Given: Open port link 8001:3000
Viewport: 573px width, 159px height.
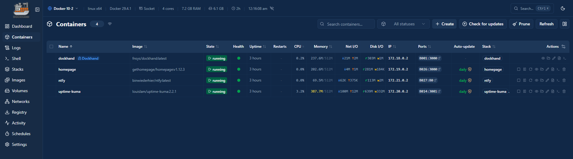Looking at the screenshot, I should [429, 58].
